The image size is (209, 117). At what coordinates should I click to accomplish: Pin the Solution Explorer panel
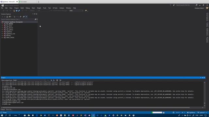tap(35, 14)
